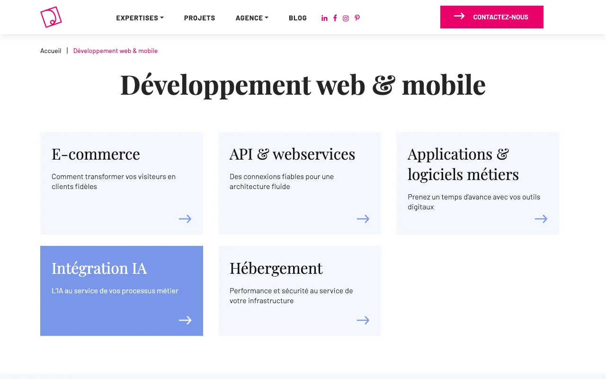Screen dimensions: 606x379
Task: Click the arrow on API & webservices card
Action: pyautogui.click(x=363, y=219)
